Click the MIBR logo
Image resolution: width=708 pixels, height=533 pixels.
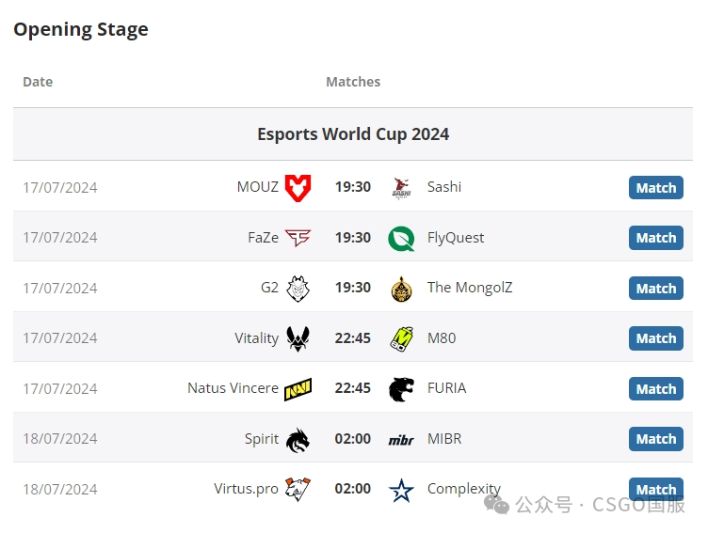[x=401, y=440]
